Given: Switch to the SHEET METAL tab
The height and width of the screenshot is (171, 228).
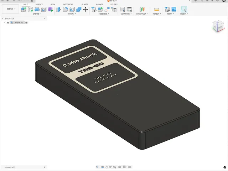Looking at the screenshot, I should click(68, 4).
